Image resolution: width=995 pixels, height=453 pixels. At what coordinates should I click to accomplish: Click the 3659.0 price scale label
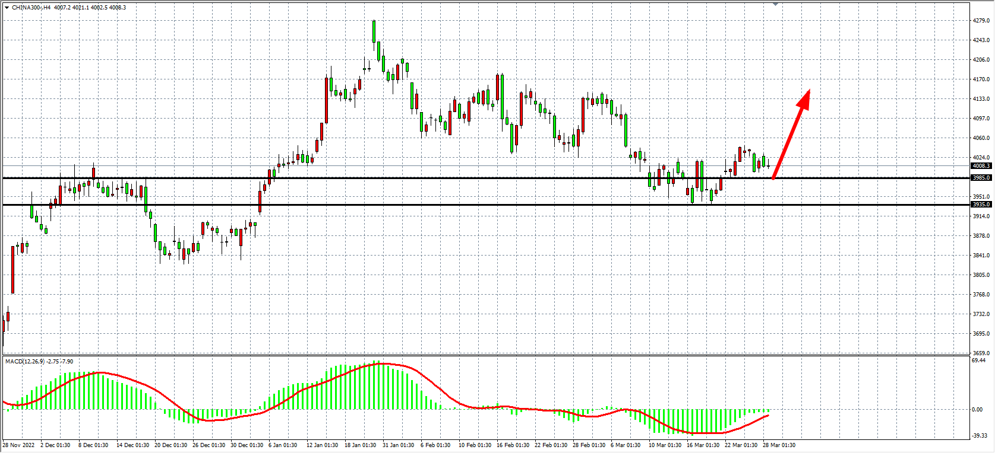tap(981, 353)
